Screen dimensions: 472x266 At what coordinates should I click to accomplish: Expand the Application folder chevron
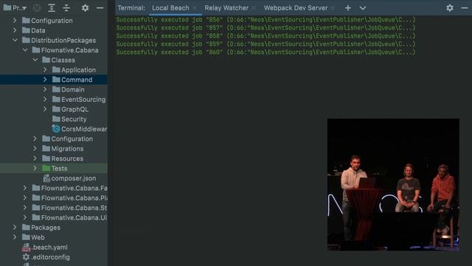[45, 69]
